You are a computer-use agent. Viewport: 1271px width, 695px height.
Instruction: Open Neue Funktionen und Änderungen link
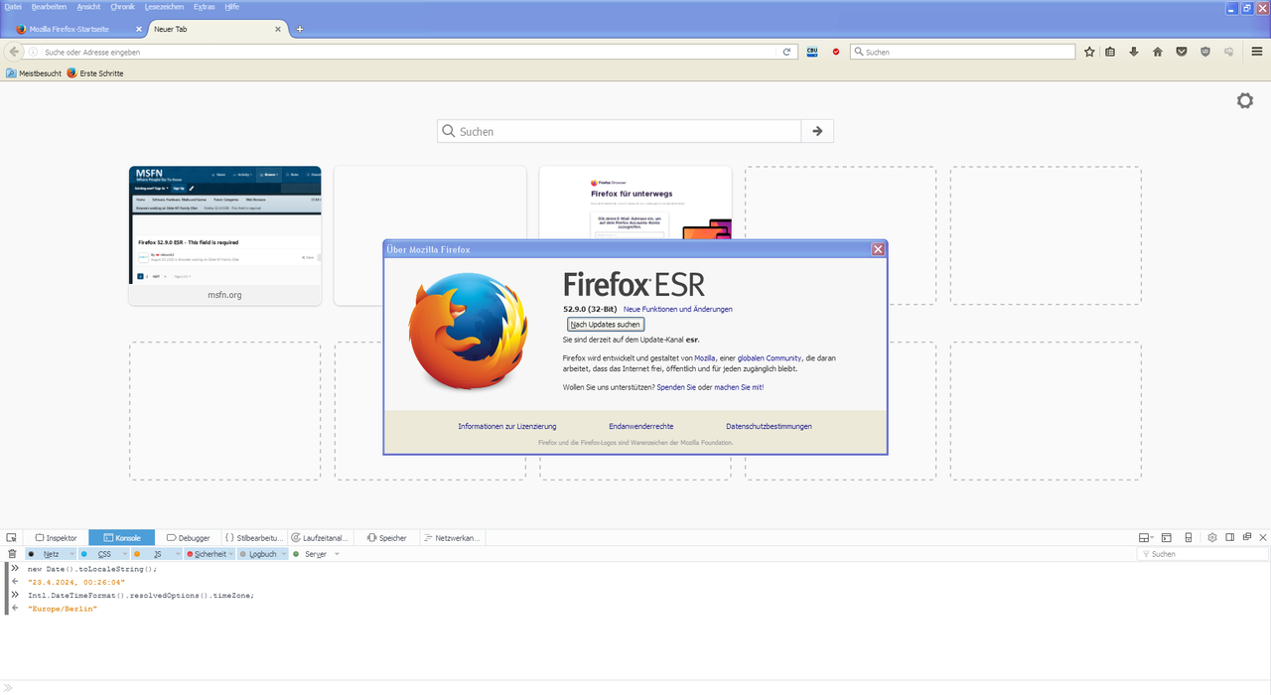tap(678, 310)
